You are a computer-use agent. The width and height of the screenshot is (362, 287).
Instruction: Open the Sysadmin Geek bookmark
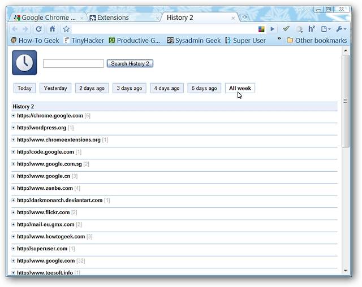pos(193,41)
